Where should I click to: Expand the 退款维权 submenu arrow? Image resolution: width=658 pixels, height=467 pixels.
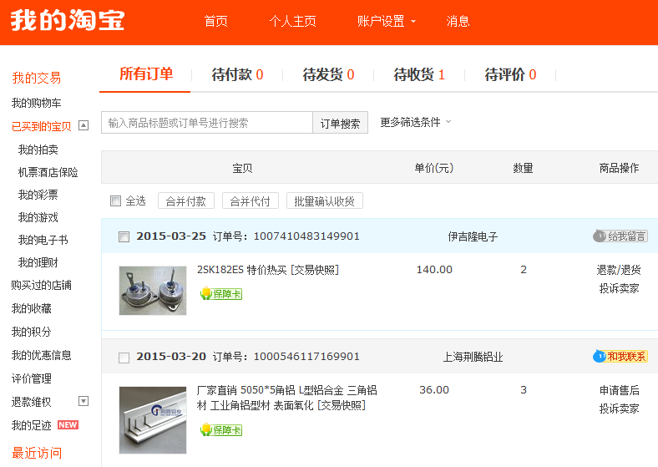click(84, 401)
